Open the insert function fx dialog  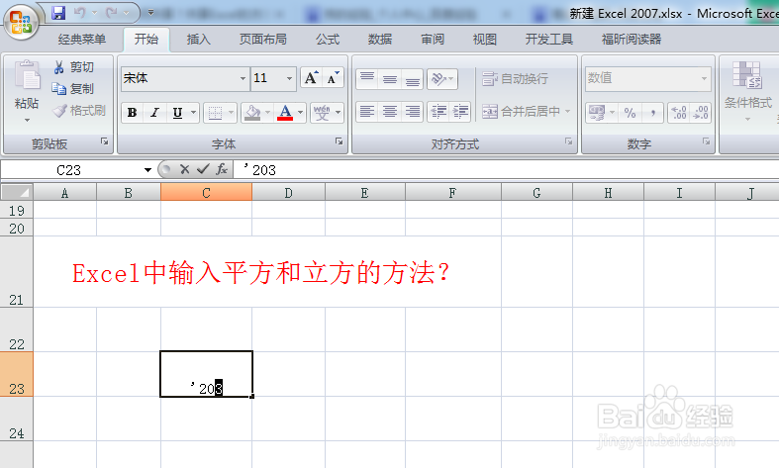point(222,170)
